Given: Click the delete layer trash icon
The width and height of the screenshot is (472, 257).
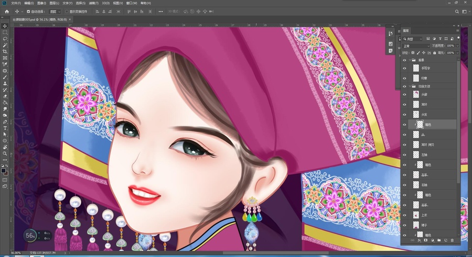Looking at the screenshot, I should point(452,240).
